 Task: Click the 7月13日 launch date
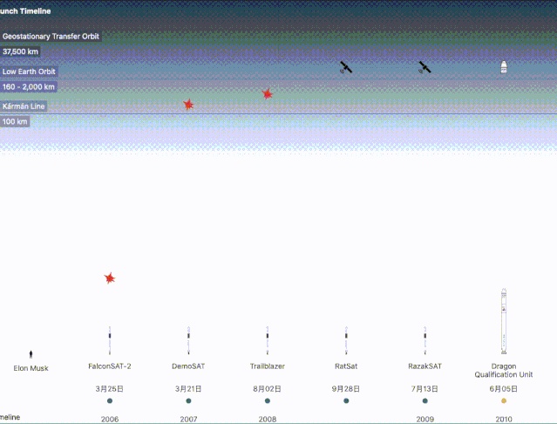click(x=425, y=389)
